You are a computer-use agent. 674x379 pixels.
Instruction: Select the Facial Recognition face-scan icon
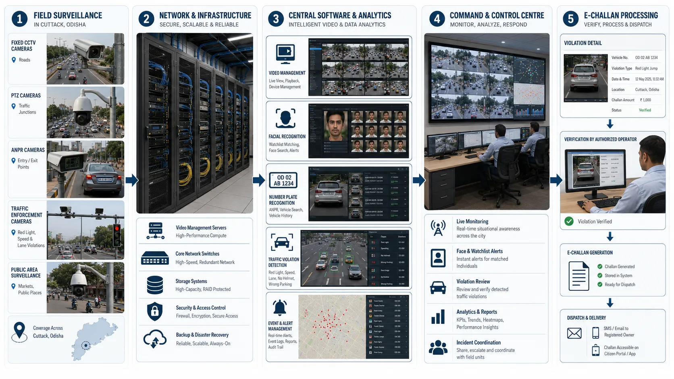[285, 118]
